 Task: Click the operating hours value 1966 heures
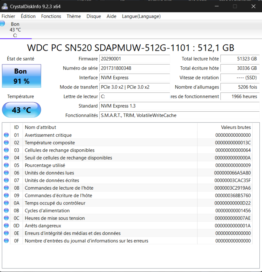240,96
